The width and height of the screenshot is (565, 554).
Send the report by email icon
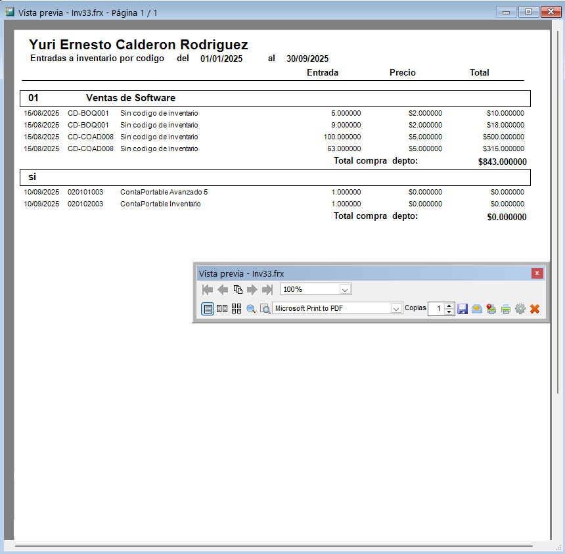pos(477,309)
